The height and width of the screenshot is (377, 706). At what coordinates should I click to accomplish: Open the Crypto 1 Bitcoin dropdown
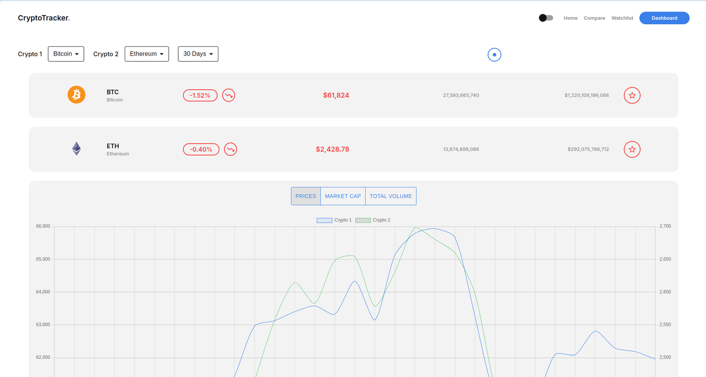[66, 54]
